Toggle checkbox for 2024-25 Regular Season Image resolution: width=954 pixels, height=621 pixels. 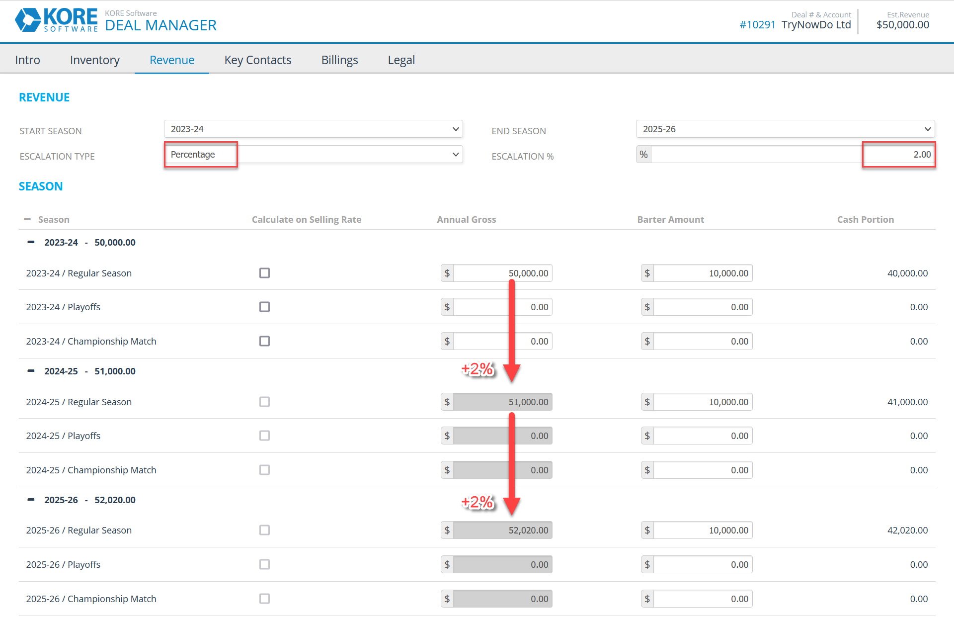pos(264,402)
